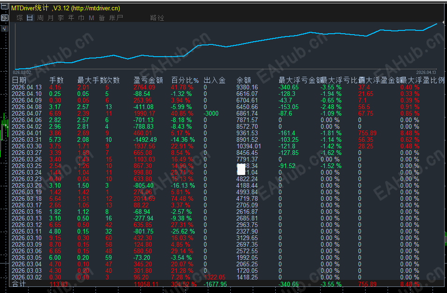Click percentage value 74.48 %

coord(182,198)
